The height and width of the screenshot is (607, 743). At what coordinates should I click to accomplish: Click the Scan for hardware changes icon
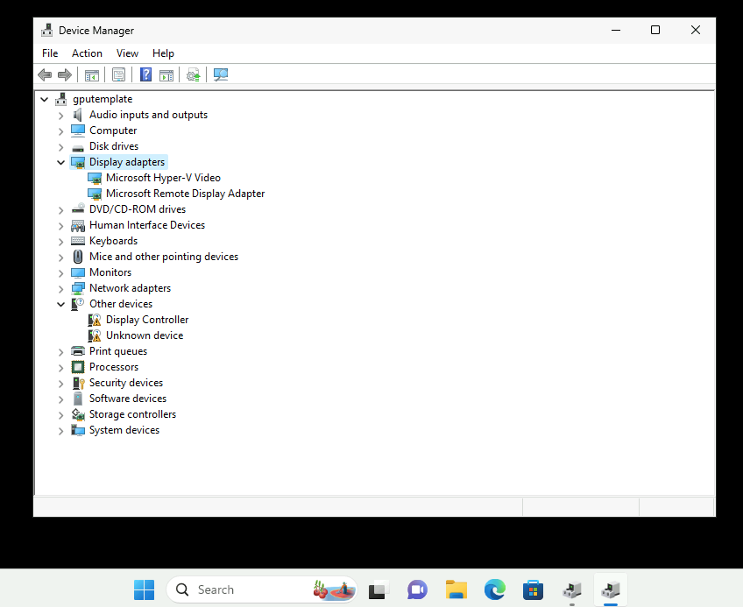point(221,74)
